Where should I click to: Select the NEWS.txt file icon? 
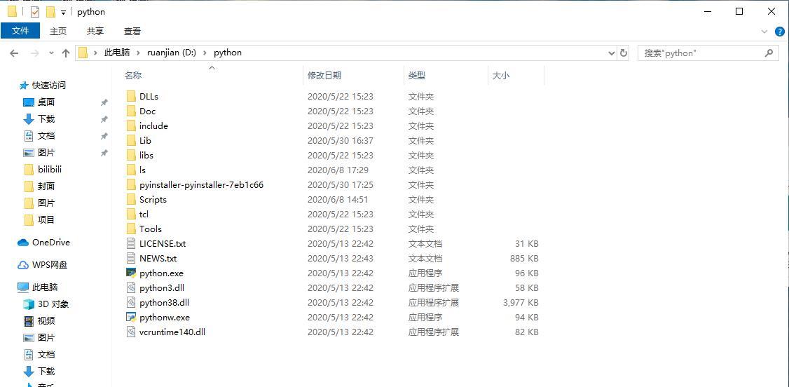tap(131, 258)
